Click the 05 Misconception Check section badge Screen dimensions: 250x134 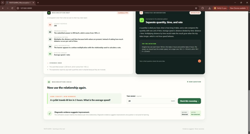[x=49, y=82]
